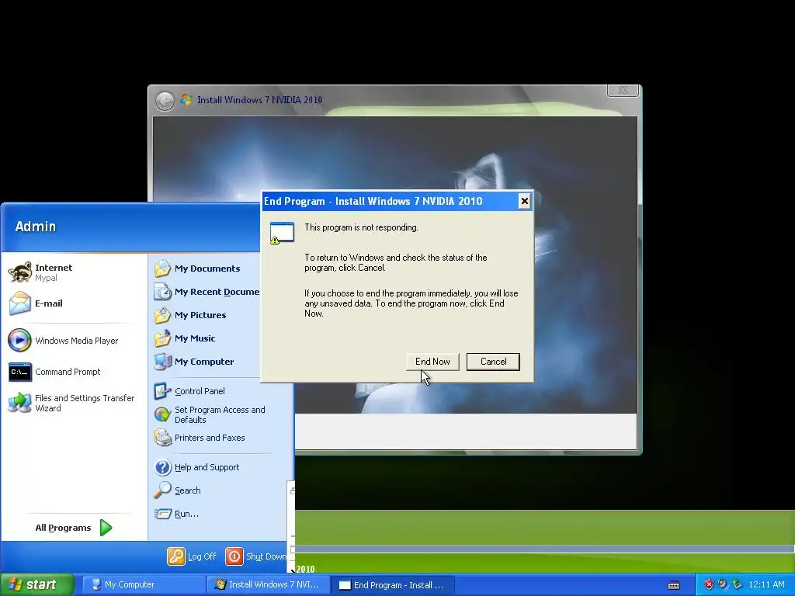The image size is (795, 596).
Task: Switch to Install Windows 7 NVI... taskbar item
Action: click(x=268, y=584)
